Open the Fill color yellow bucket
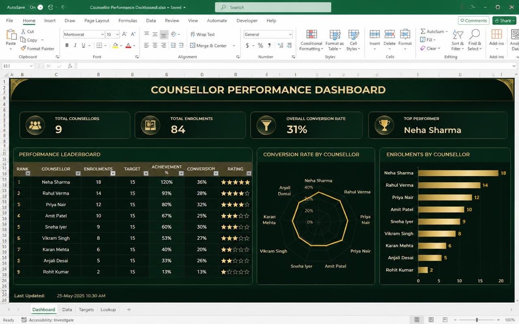 115,46
